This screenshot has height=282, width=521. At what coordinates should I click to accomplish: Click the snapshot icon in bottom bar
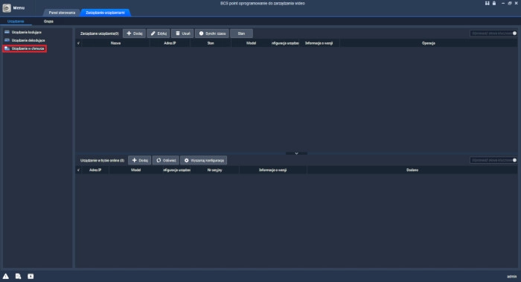click(31, 276)
